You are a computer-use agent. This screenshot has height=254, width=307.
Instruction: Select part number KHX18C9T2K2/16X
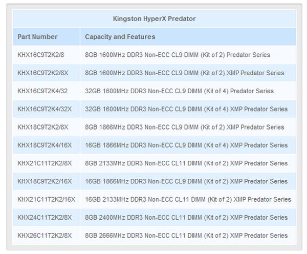click(x=45, y=181)
